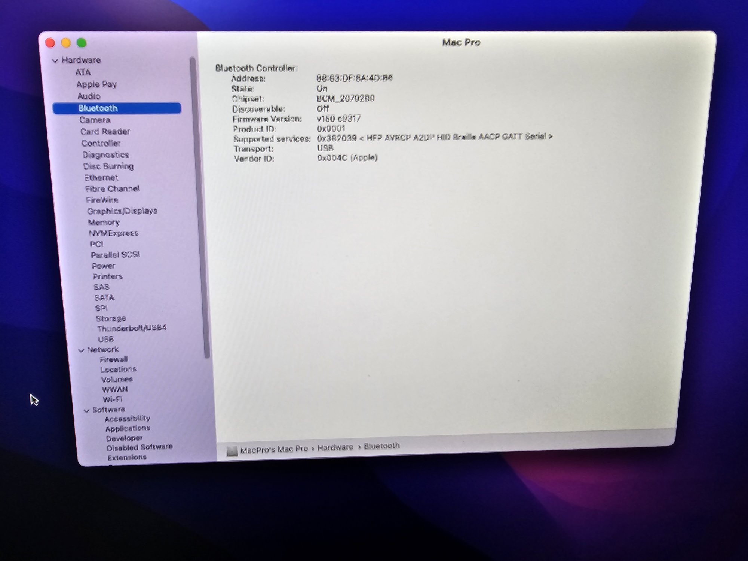Open the Wi-Fi network entry

click(113, 399)
